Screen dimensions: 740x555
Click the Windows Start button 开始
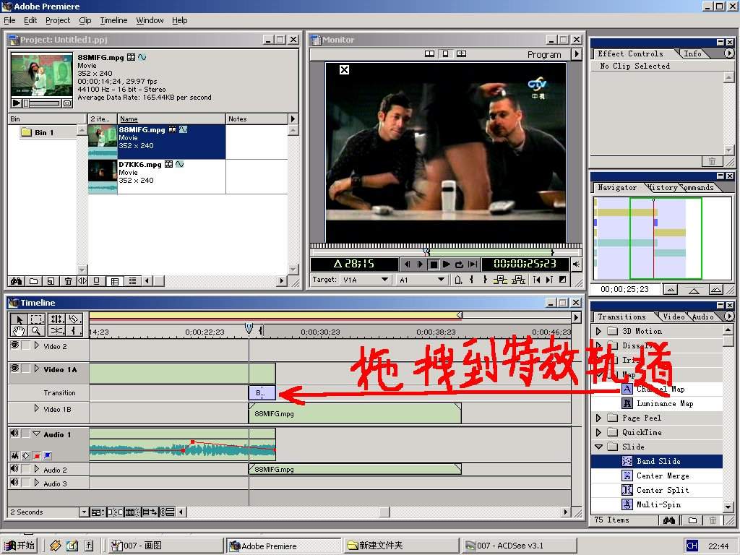pos(20,546)
